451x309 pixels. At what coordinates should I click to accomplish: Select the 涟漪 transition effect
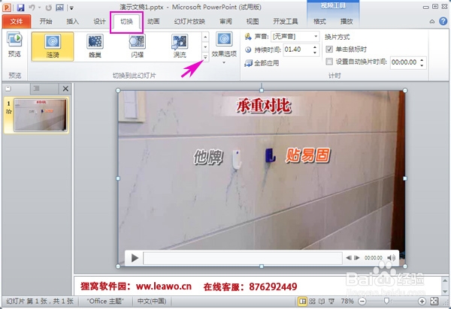[x=53, y=46]
